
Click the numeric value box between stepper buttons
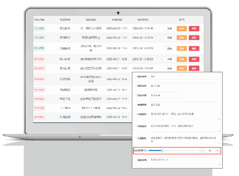click(x=210, y=150)
